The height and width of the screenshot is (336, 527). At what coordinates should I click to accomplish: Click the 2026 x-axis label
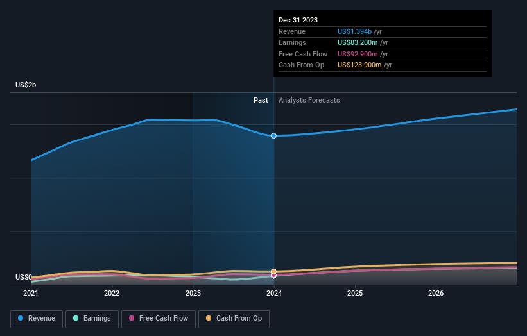pos(436,294)
